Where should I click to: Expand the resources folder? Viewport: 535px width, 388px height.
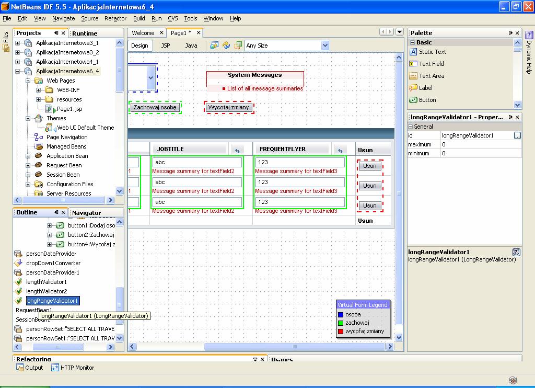[39, 99]
